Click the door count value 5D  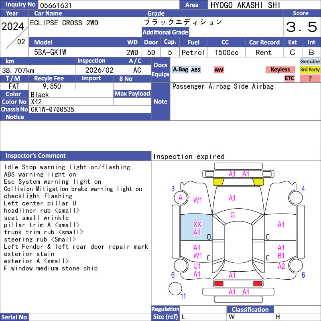[151, 53]
